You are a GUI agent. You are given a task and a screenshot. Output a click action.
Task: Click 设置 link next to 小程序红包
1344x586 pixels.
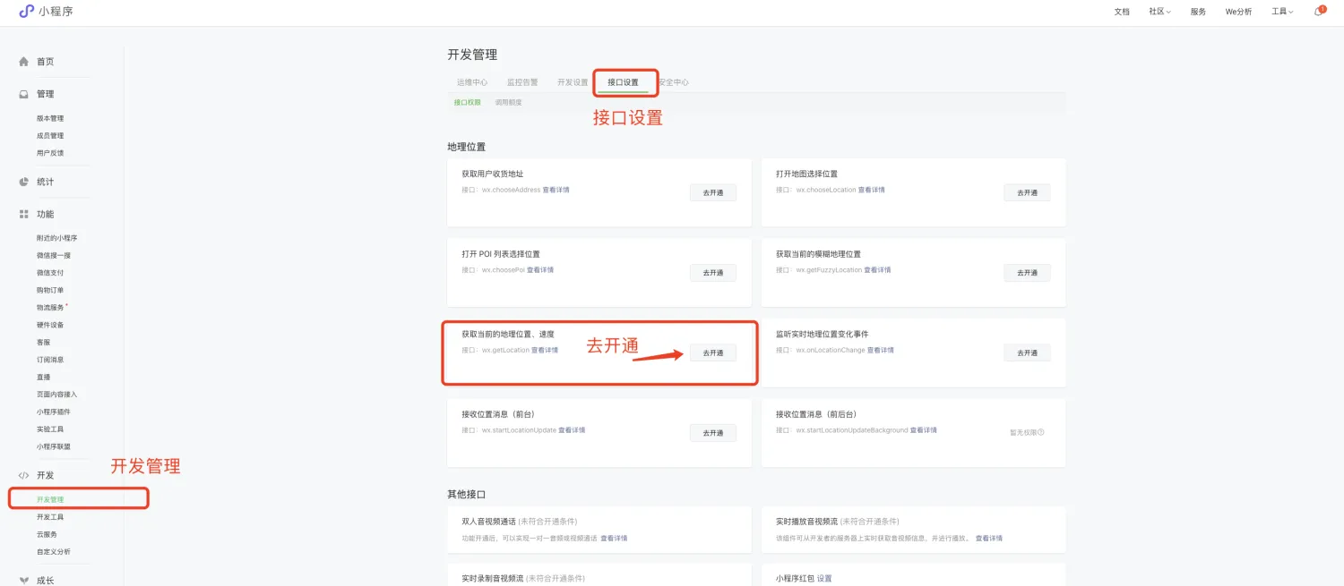(824, 579)
